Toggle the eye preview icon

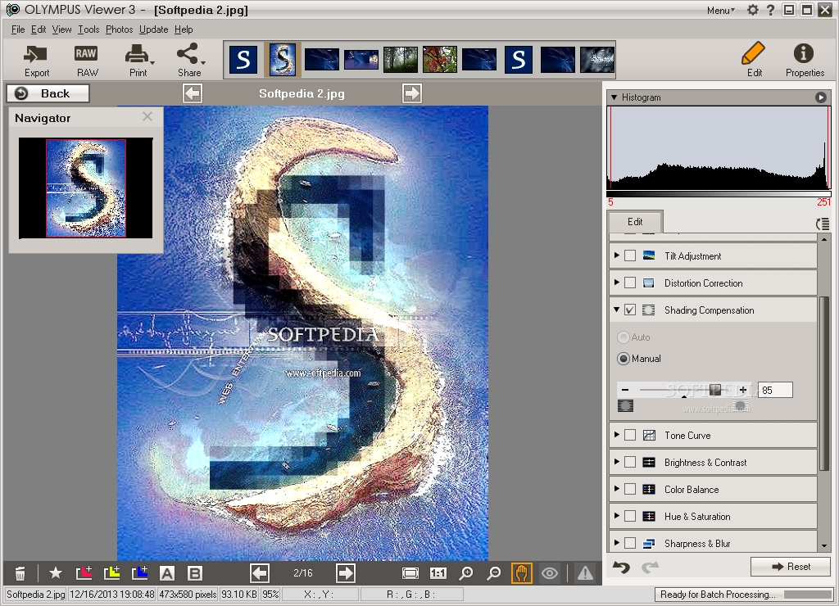(550, 573)
